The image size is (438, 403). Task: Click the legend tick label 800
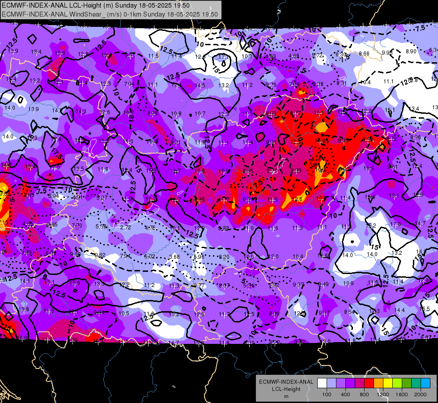[364, 394]
